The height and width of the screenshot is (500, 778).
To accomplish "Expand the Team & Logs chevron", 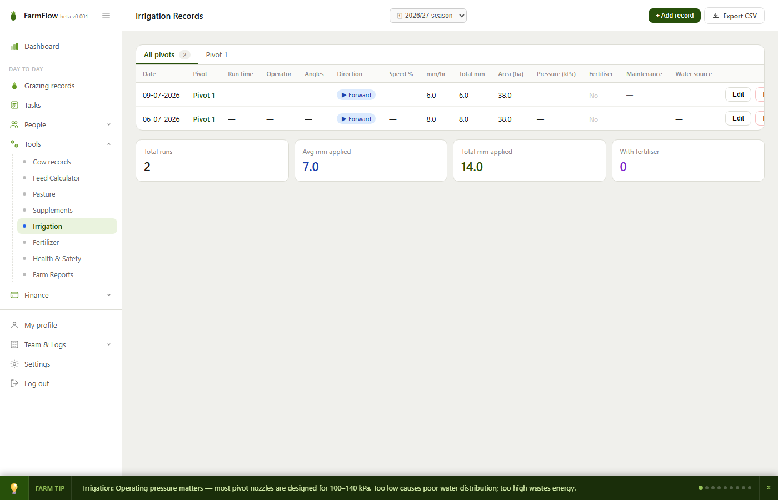I will (109, 345).
